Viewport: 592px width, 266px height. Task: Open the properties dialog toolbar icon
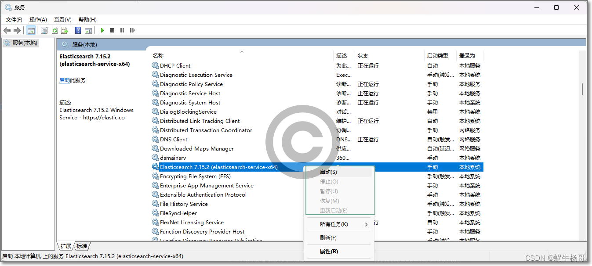pyautogui.click(x=44, y=30)
